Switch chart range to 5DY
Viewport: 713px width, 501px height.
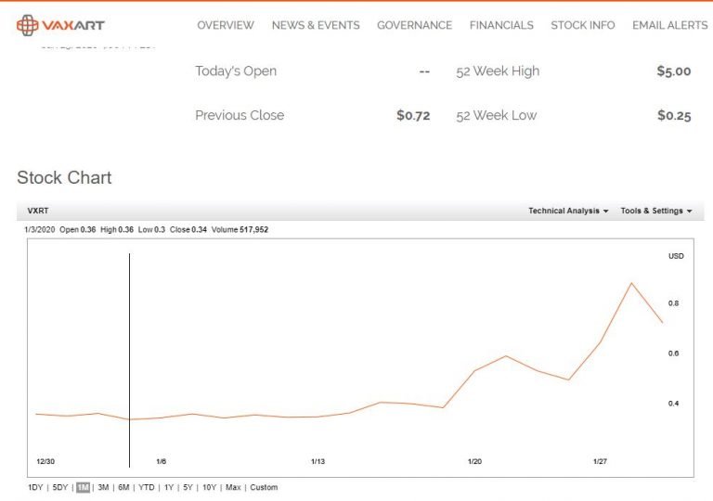(60, 487)
